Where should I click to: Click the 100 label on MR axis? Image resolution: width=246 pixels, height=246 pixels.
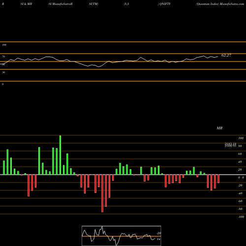[241, 138]
